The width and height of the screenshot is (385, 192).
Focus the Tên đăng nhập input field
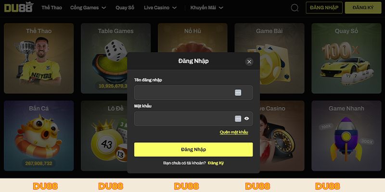(x=193, y=93)
